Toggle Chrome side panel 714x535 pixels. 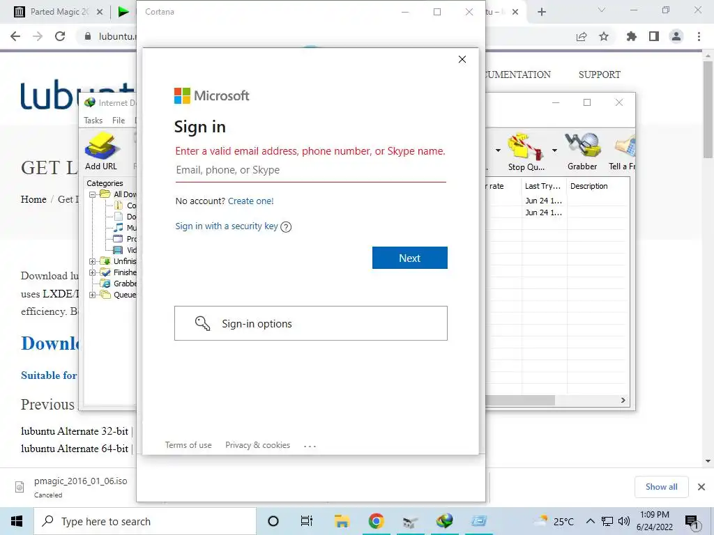coord(654,36)
